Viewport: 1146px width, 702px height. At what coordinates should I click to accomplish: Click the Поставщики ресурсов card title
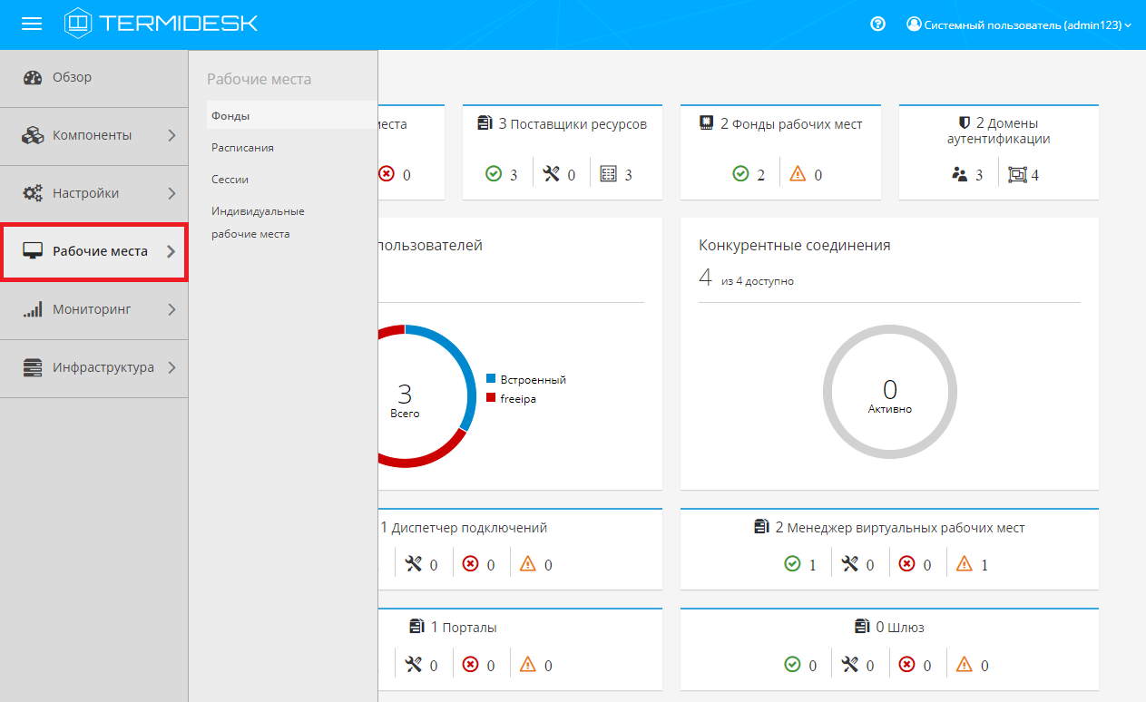coord(572,124)
